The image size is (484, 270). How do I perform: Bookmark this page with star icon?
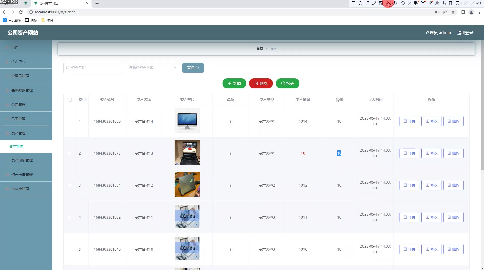(453, 12)
